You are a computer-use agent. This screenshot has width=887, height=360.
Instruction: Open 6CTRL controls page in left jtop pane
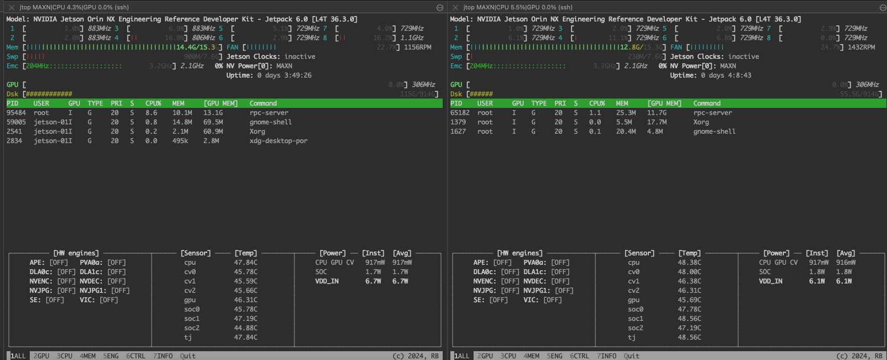click(x=136, y=356)
